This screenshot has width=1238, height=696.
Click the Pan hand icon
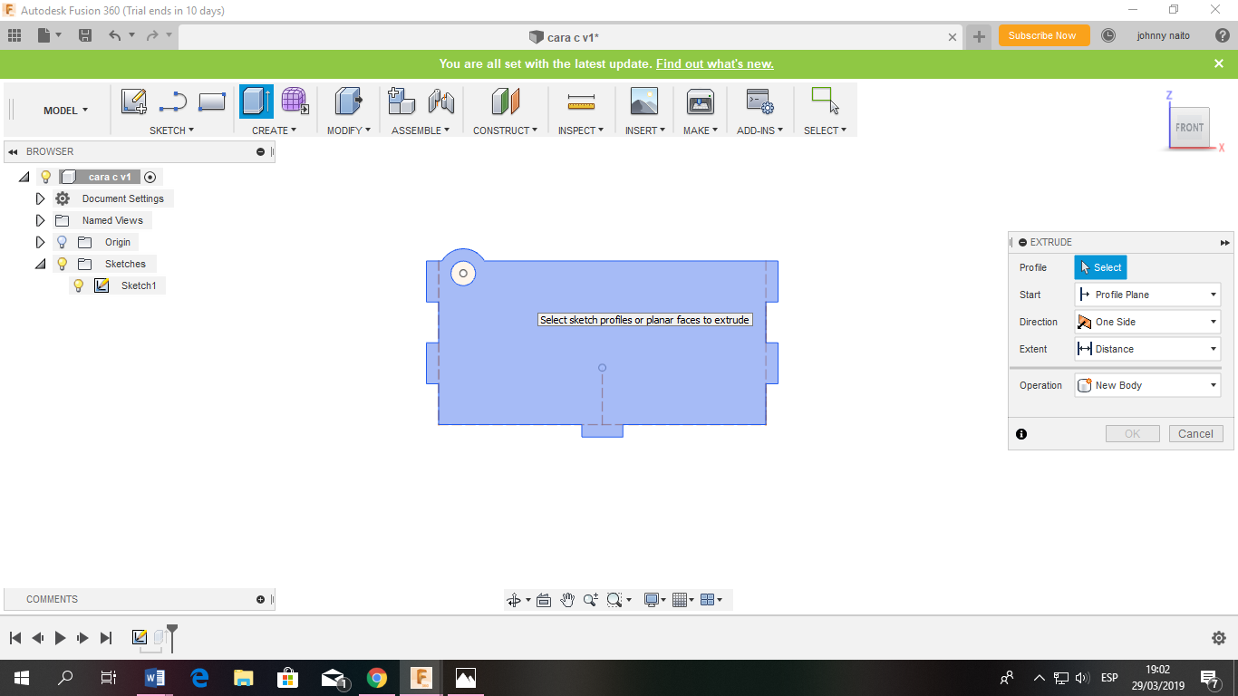[x=567, y=600]
